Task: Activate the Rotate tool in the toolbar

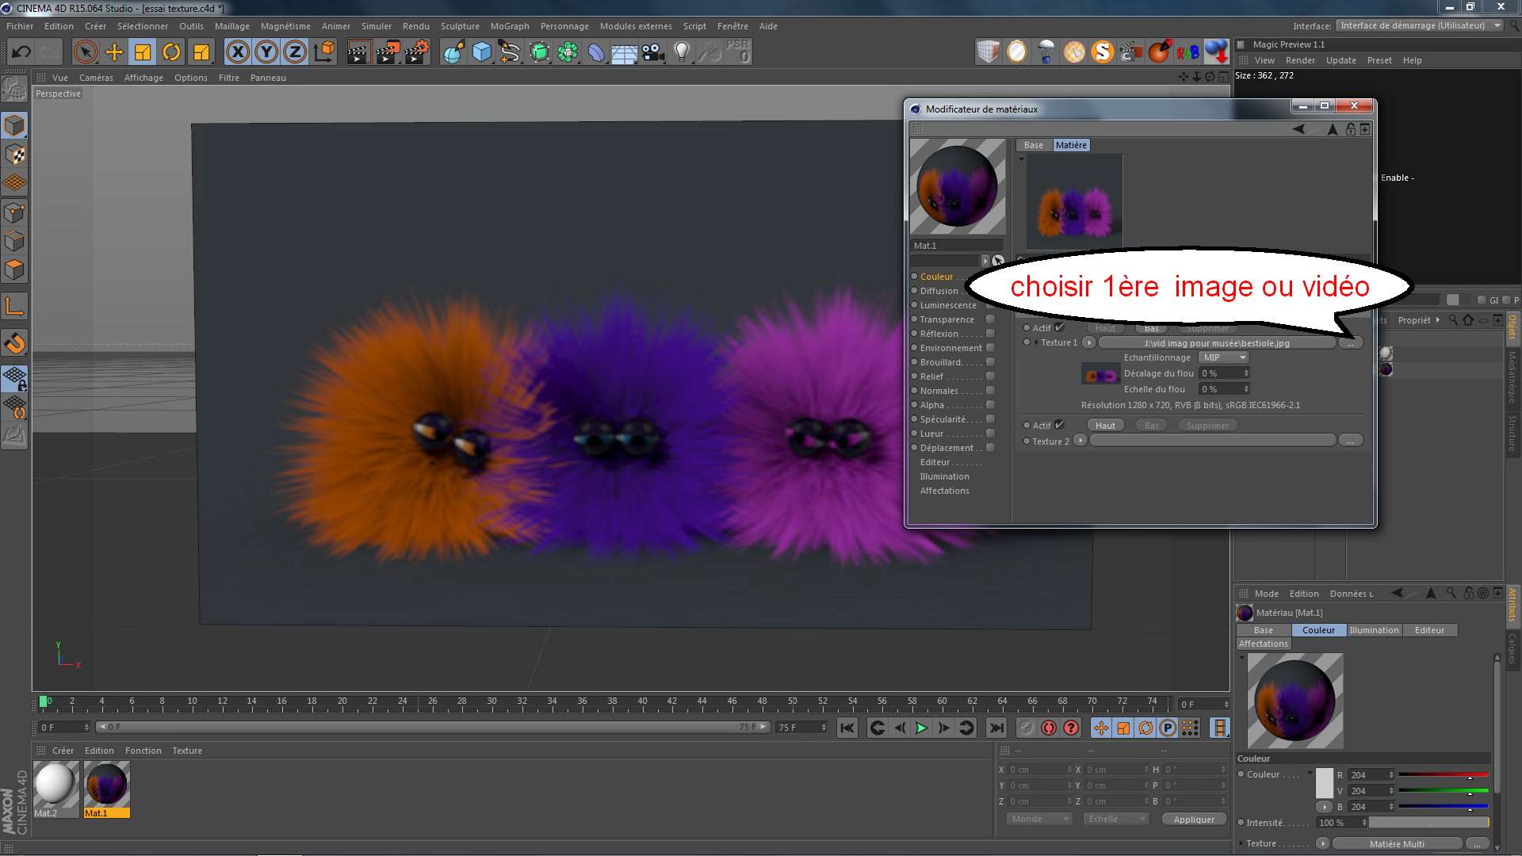Action: (x=171, y=52)
